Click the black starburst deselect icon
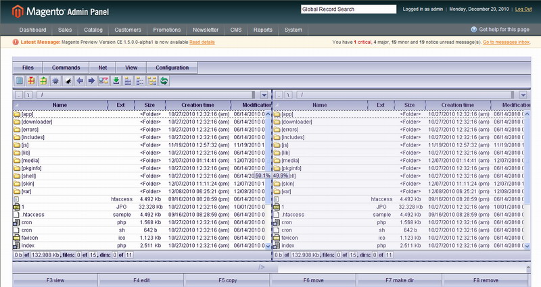 (x=68, y=81)
